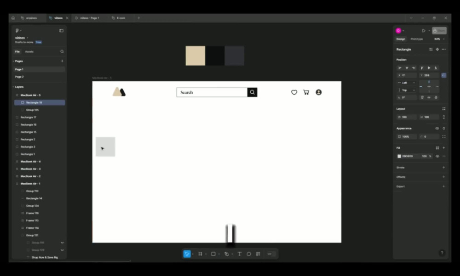This screenshot has width=460, height=276.
Task: Open Pen tool options dropdown arrow
Action: pos(232,254)
